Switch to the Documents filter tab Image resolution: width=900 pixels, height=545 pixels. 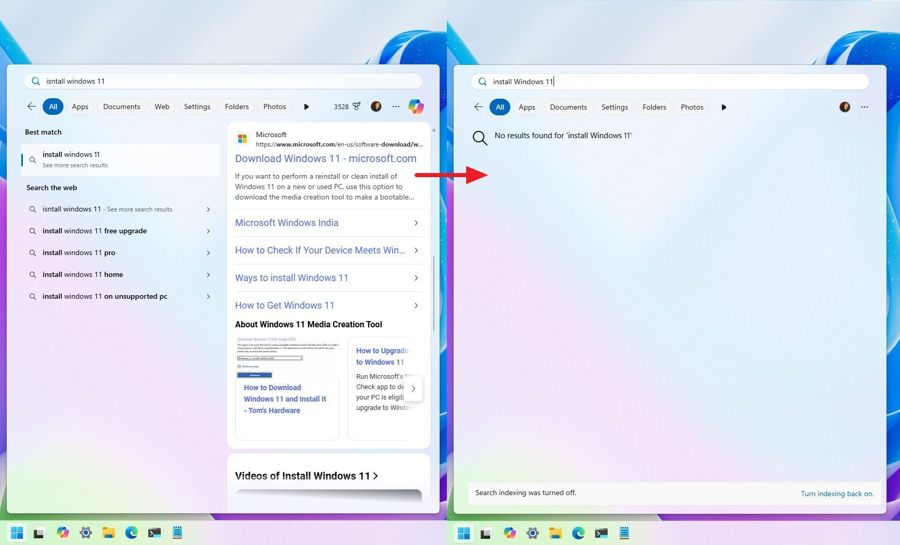[121, 107]
